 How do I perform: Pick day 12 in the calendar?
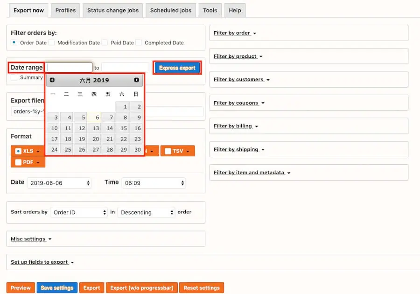[x=81, y=128]
